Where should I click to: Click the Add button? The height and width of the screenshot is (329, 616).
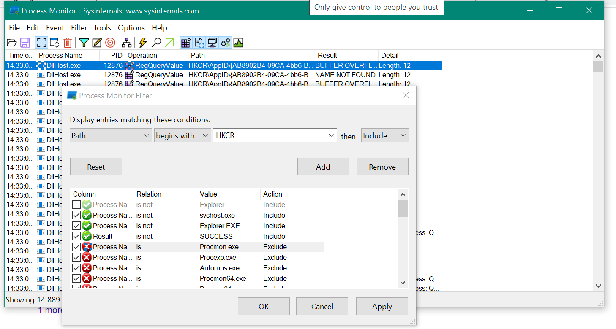[x=323, y=167]
